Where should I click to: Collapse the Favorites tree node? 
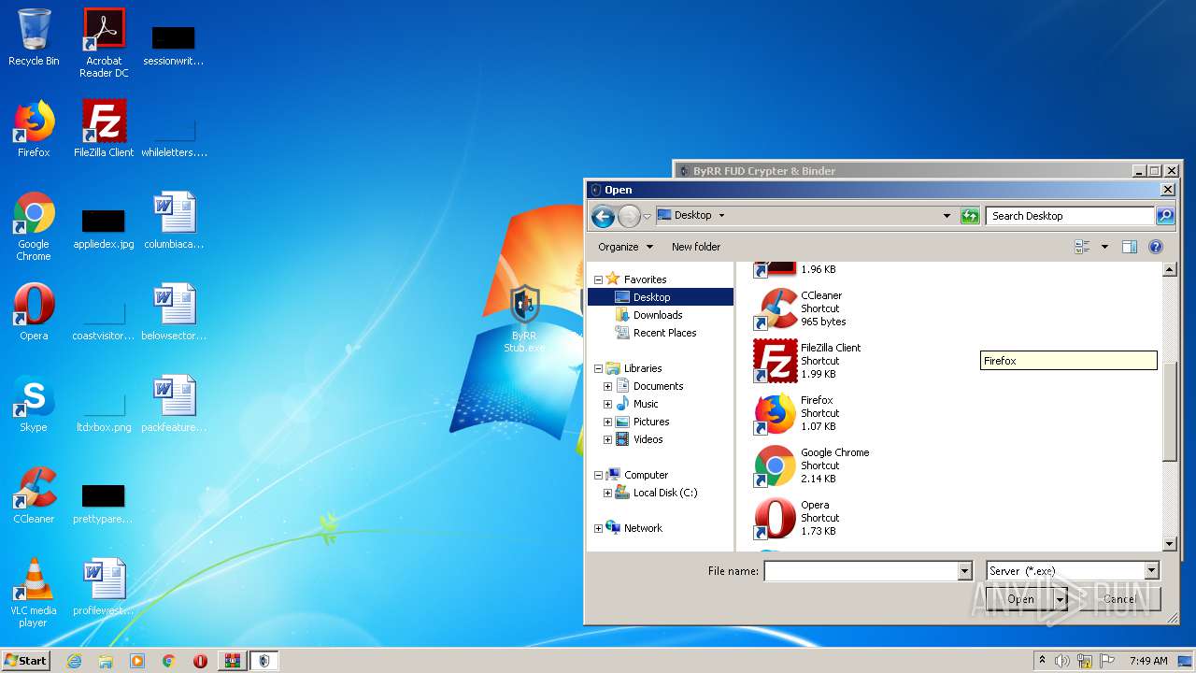coord(599,279)
